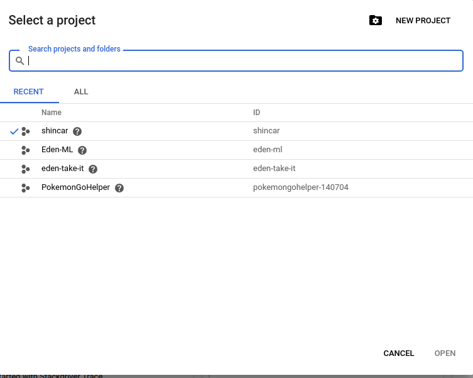The image size is (473, 378).
Task: Select the PokemonGoHelper project name
Action: (x=75, y=187)
